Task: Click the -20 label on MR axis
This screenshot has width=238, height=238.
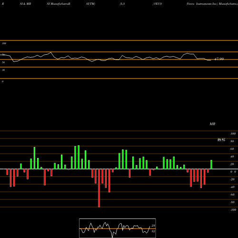Action: click(x=232, y=179)
